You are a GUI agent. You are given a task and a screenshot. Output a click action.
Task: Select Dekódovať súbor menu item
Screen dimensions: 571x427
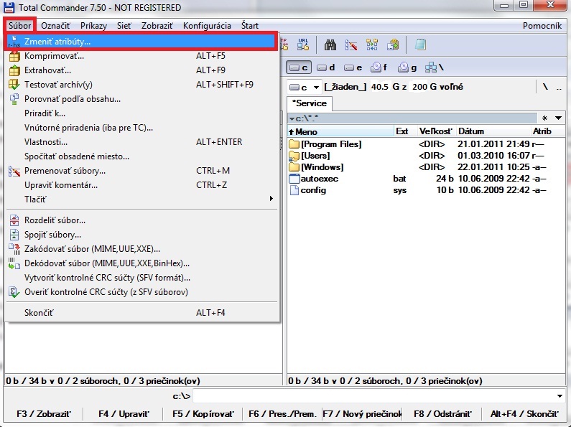click(141, 263)
